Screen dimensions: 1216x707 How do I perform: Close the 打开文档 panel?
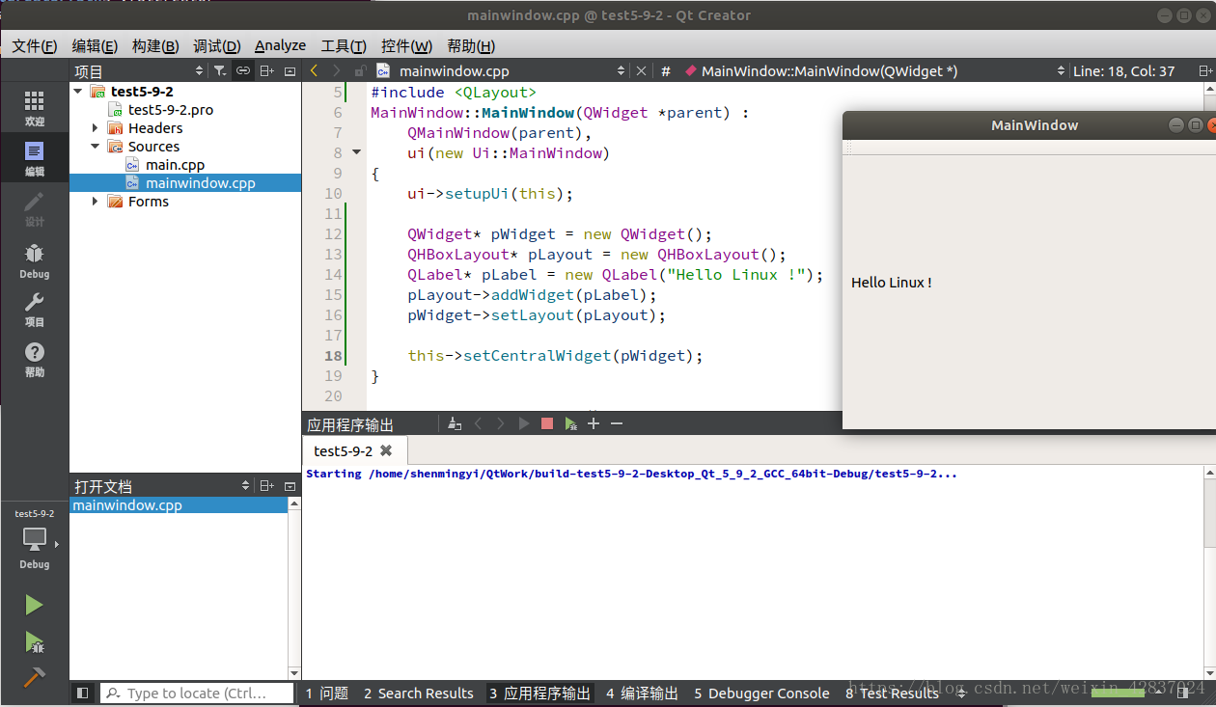[x=290, y=486]
